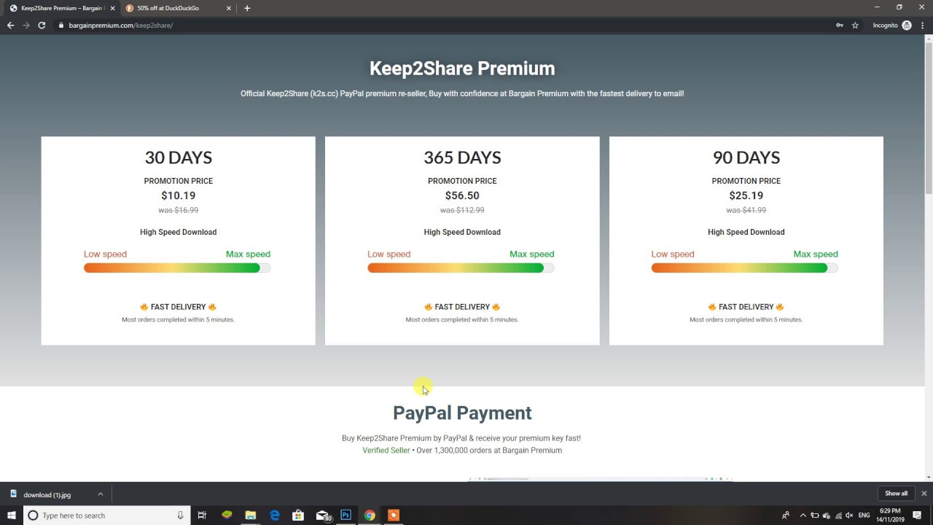Click the PayPal Payment heading
The image size is (933, 525).
point(462,413)
